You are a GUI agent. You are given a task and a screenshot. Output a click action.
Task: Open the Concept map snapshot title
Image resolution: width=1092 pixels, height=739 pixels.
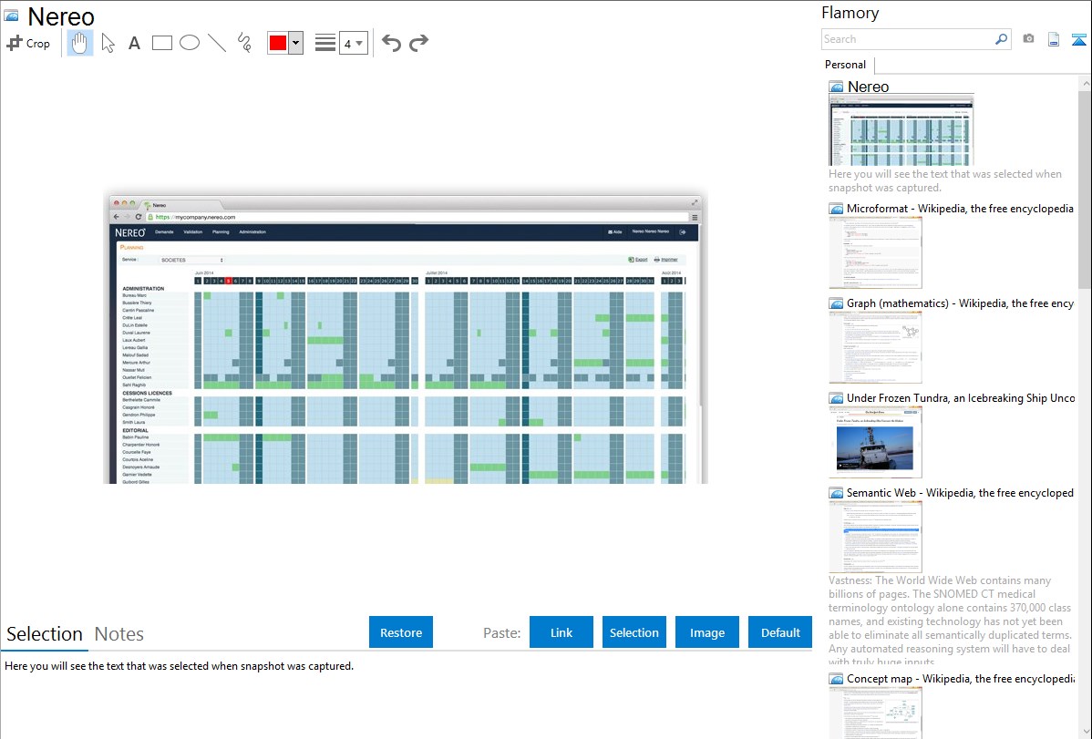coord(960,678)
